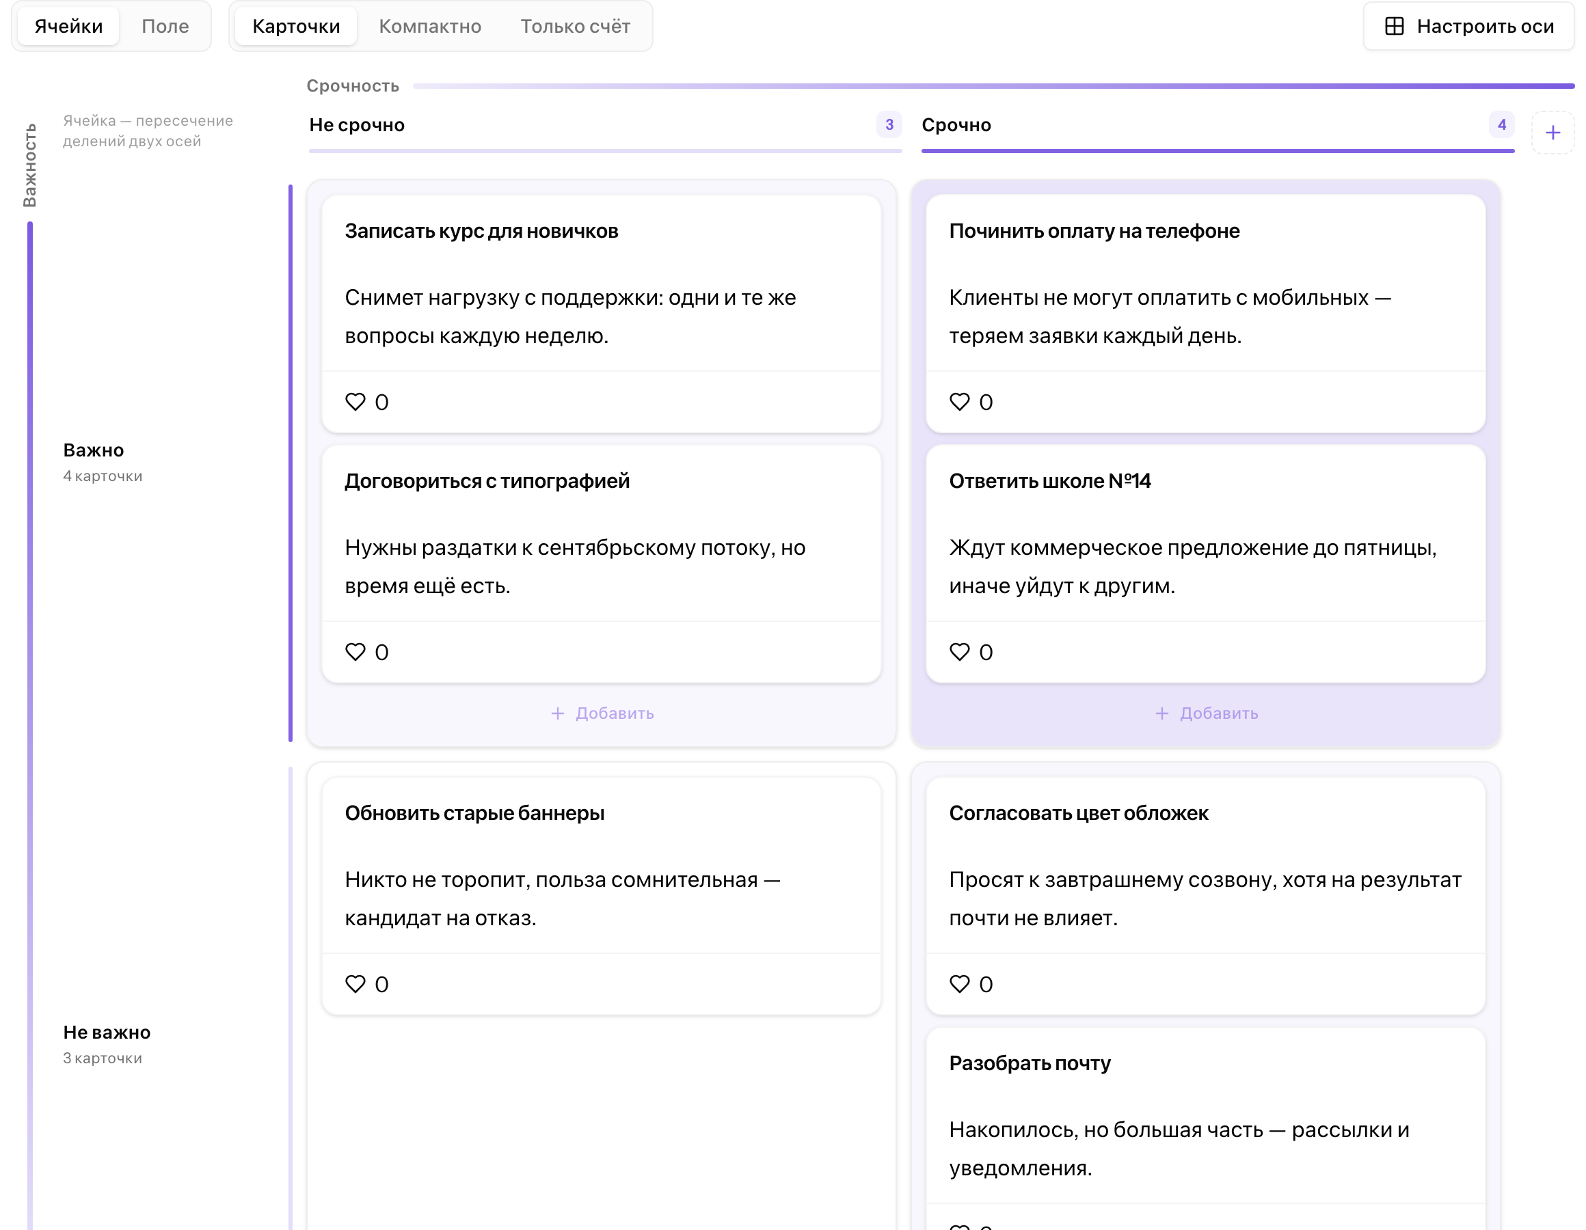Click text 'Снимет нагрузку с поддержки'
Image resolution: width=1586 pixels, height=1230 pixels.
coord(503,298)
